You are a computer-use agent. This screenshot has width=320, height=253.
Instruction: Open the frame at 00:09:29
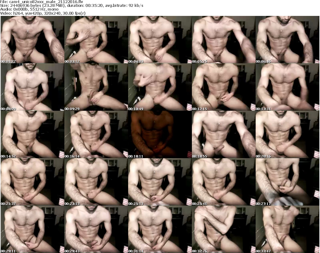coord(96,87)
